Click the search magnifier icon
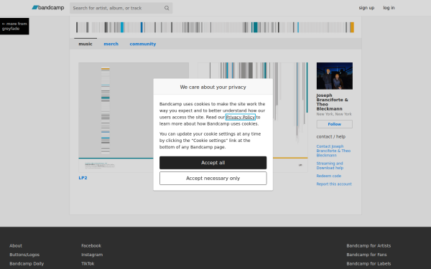 point(167,8)
